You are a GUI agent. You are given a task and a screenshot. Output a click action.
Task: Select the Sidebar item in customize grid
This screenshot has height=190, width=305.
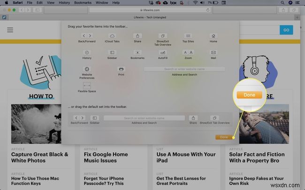pos(112,55)
